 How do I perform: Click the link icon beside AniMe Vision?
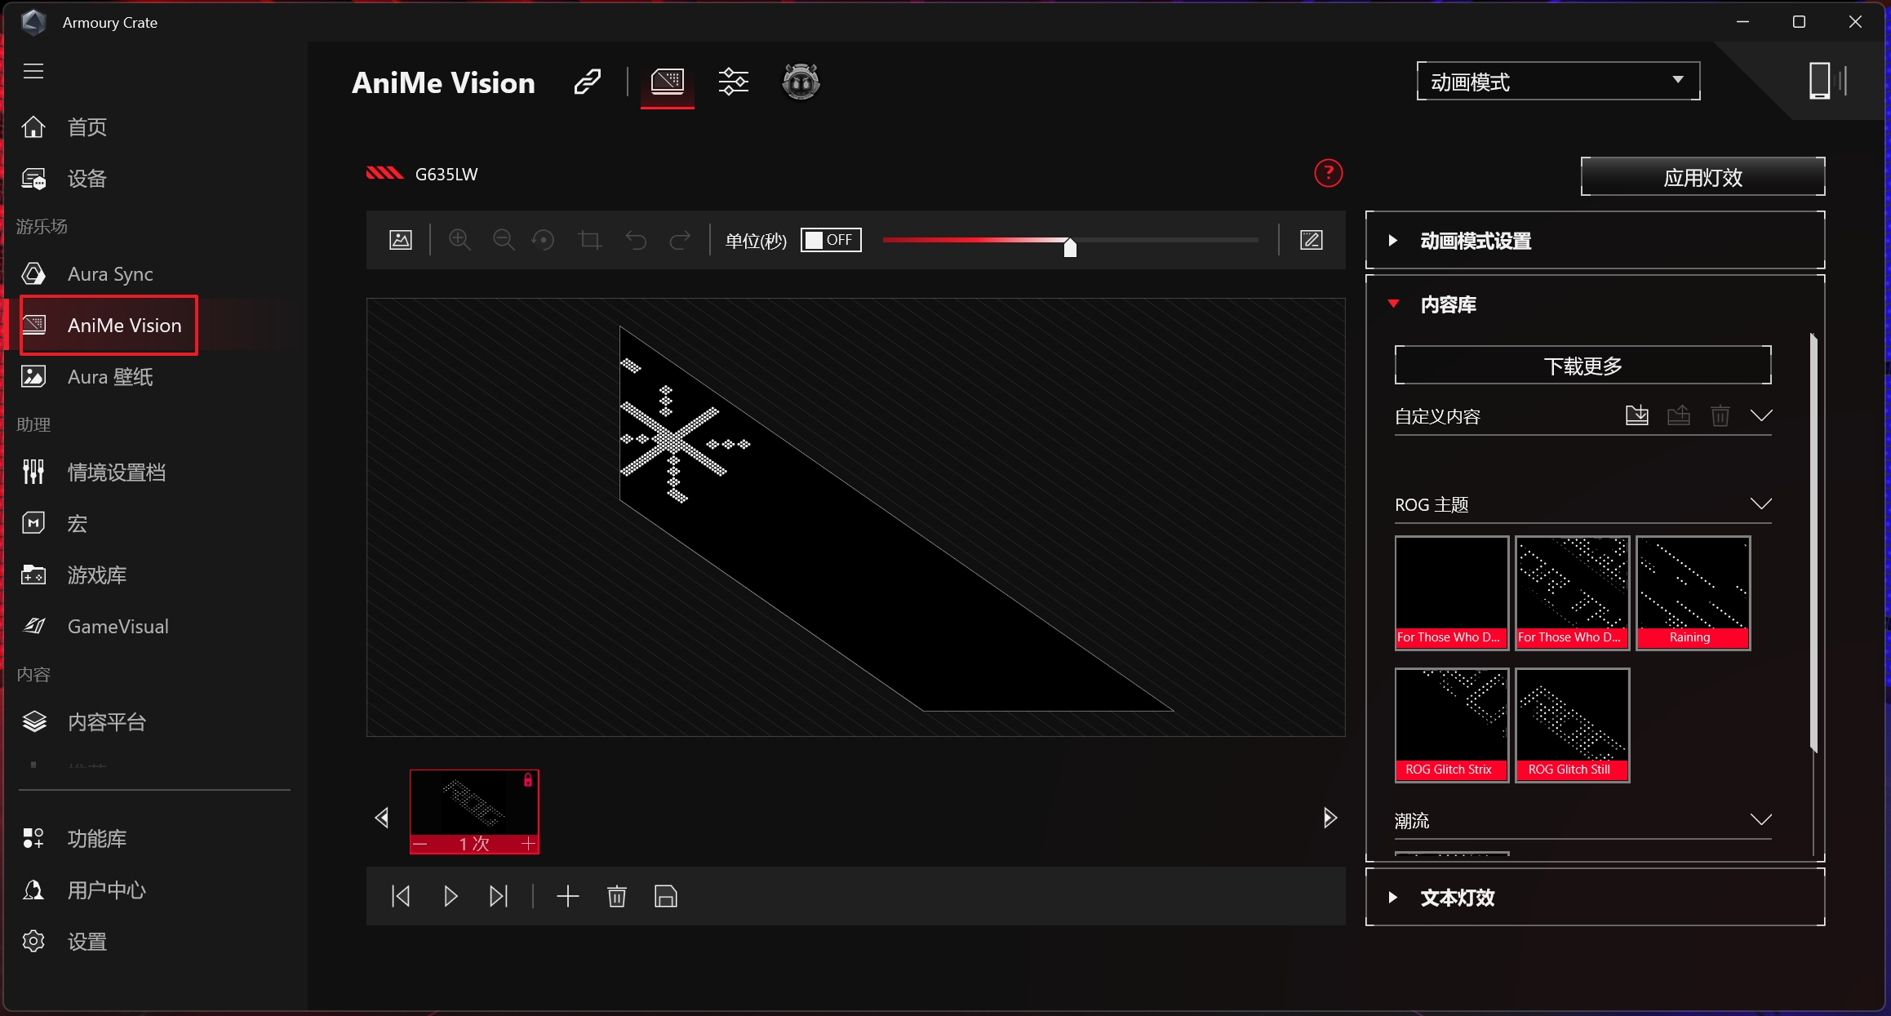[588, 82]
